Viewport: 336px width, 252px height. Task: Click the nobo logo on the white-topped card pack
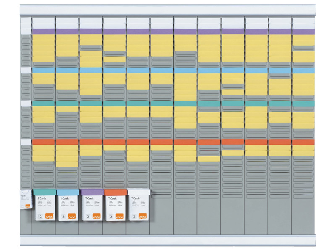[x=143, y=216]
